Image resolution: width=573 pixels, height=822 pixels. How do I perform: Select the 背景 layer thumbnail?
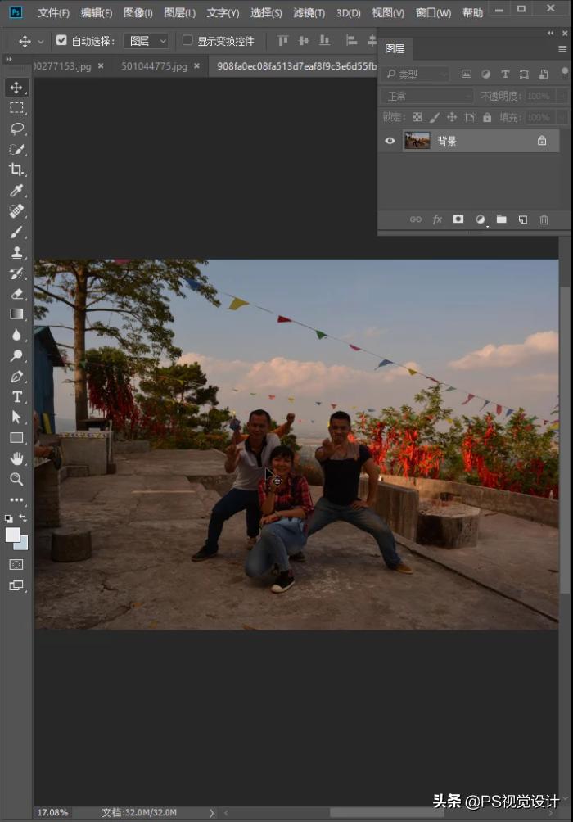(x=417, y=141)
